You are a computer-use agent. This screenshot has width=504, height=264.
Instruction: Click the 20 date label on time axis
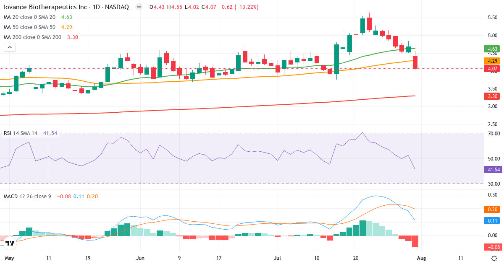tap(356, 258)
